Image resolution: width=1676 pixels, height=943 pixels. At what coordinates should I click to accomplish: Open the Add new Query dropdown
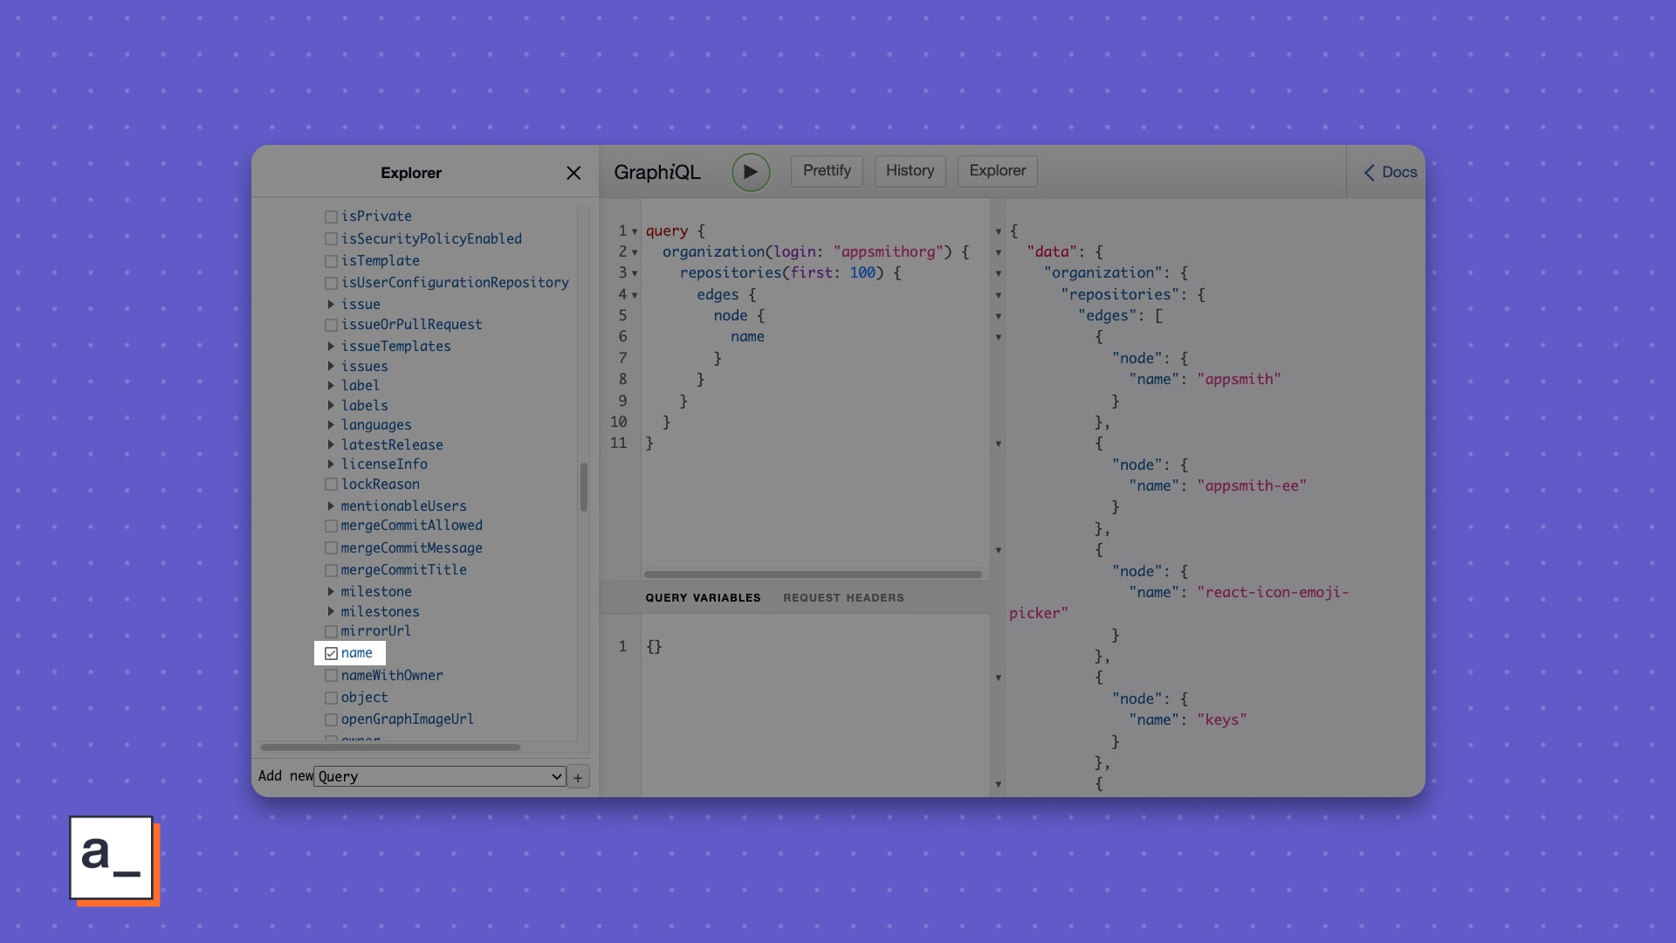[439, 777]
